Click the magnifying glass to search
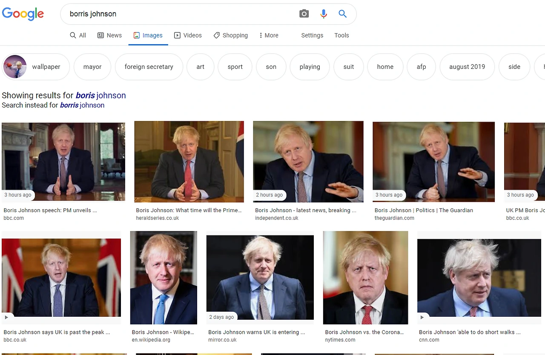The width and height of the screenshot is (545, 355). click(342, 14)
